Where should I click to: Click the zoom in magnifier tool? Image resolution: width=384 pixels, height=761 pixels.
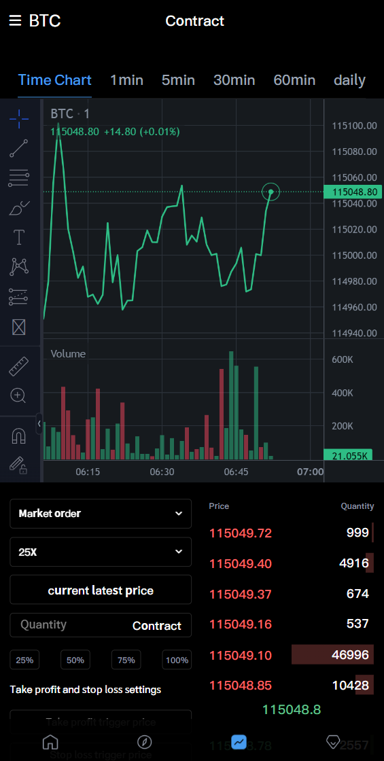tap(19, 395)
